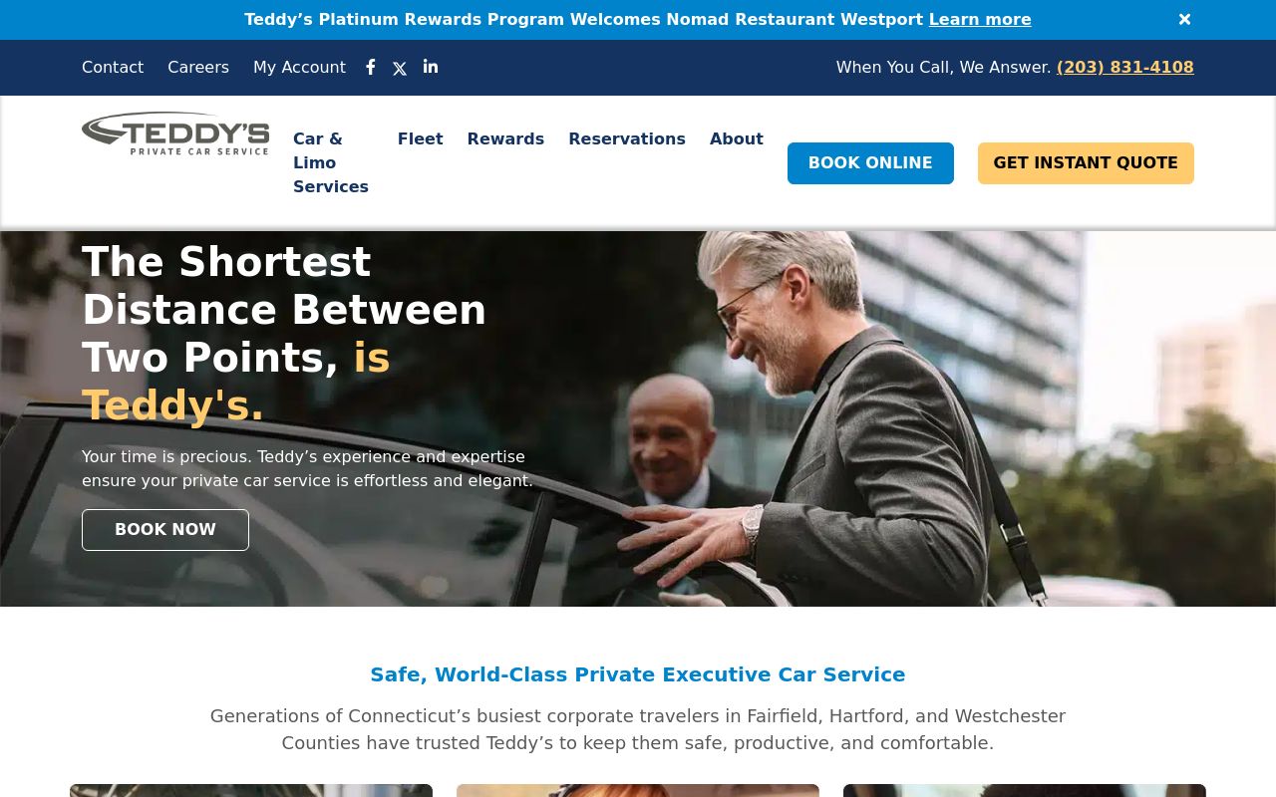Viewport: 1276px width, 797px height.
Task: Open Teddy's LinkedIn page icon
Action: pos(431,67)
